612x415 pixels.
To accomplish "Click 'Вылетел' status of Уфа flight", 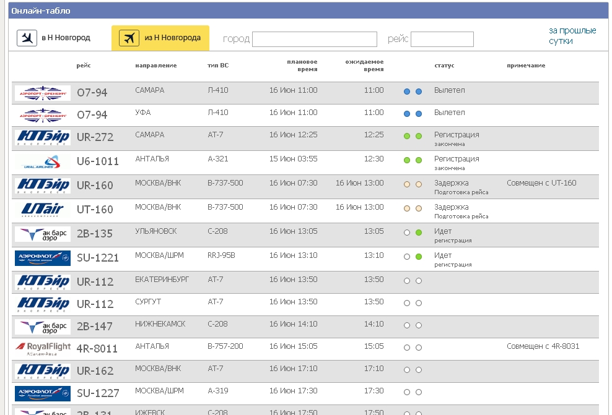I will [450, 112].
